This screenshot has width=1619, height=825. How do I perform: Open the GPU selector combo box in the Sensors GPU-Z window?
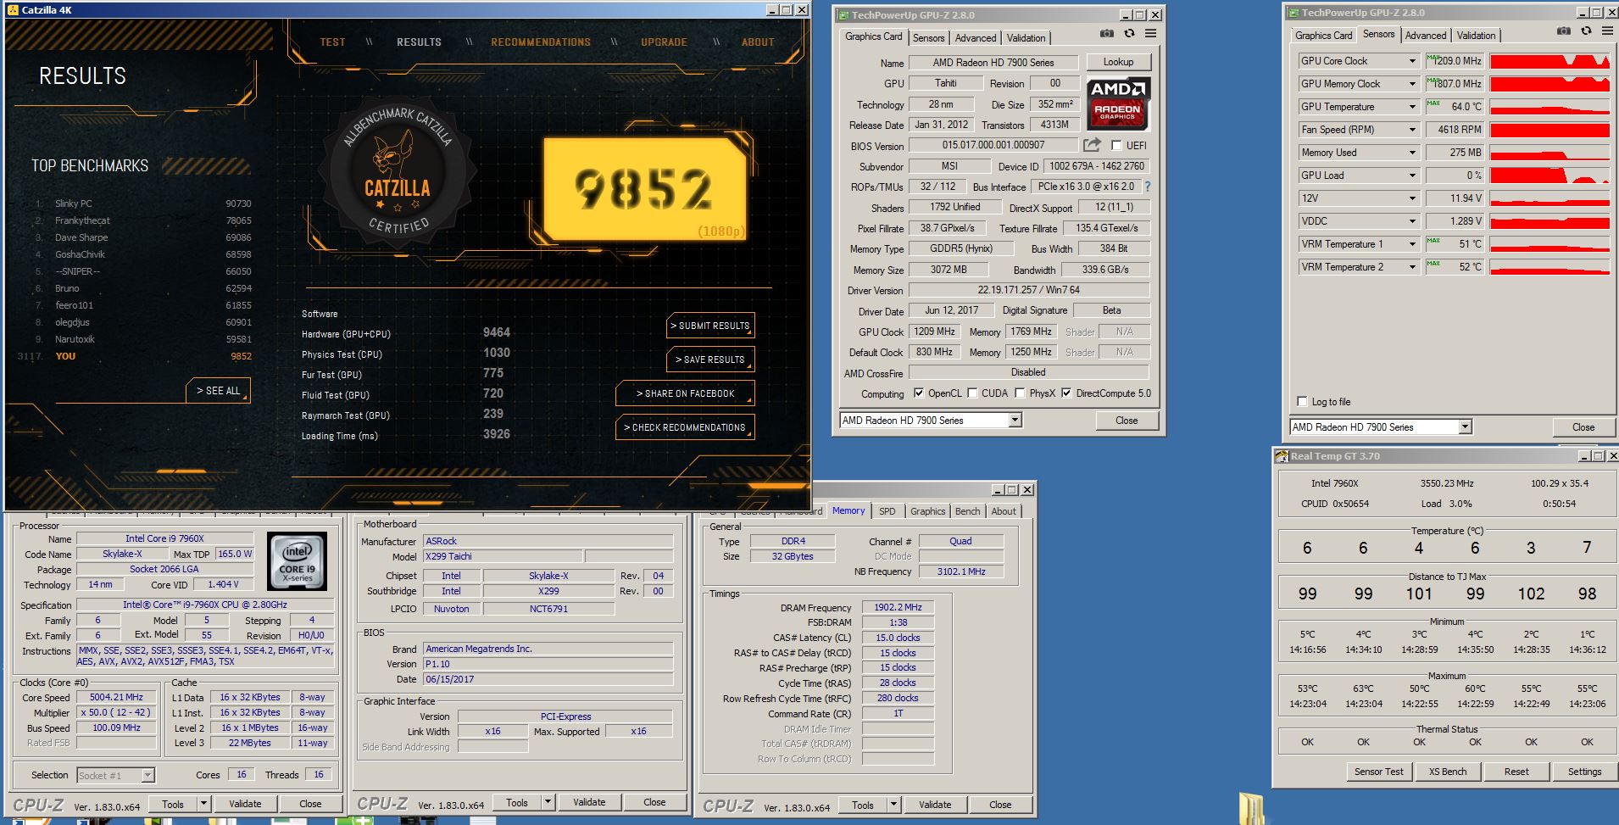tap(1381, 427)
